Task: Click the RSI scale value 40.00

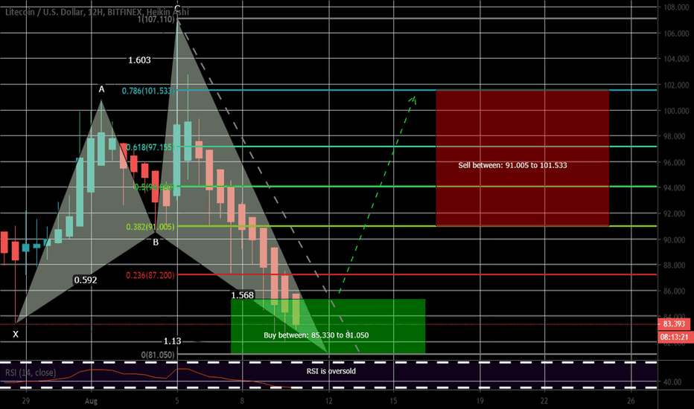Action: 674,382
